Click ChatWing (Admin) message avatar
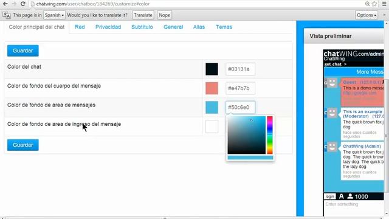 [332, 147]
